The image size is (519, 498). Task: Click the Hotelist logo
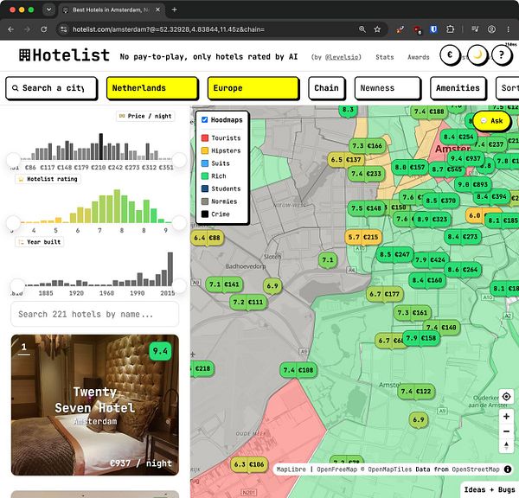[x=64, y=55]
